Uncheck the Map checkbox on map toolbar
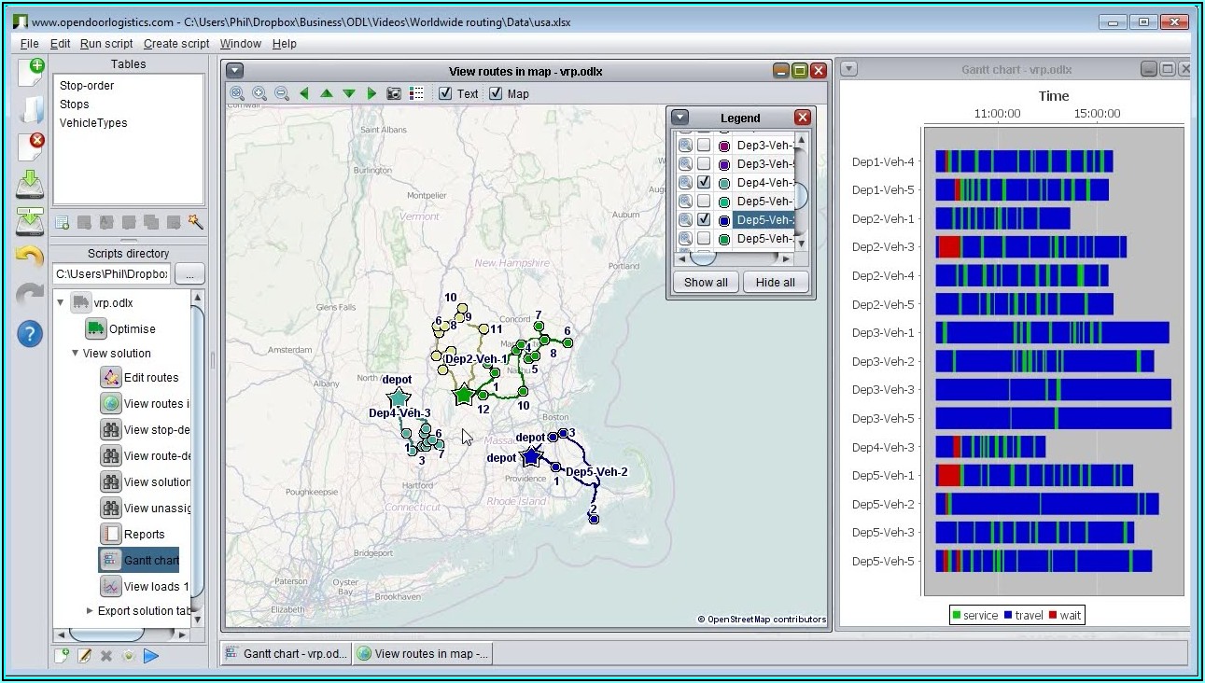The width and height of the screenshot is (1205, 683). coord(496,93)
